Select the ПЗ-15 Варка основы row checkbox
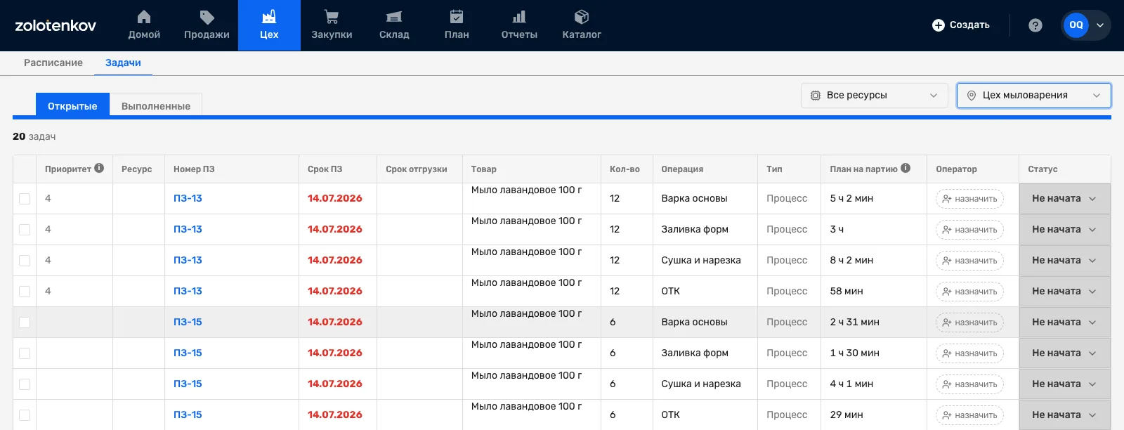This screenshot has height=430, width=1124. 25,322
